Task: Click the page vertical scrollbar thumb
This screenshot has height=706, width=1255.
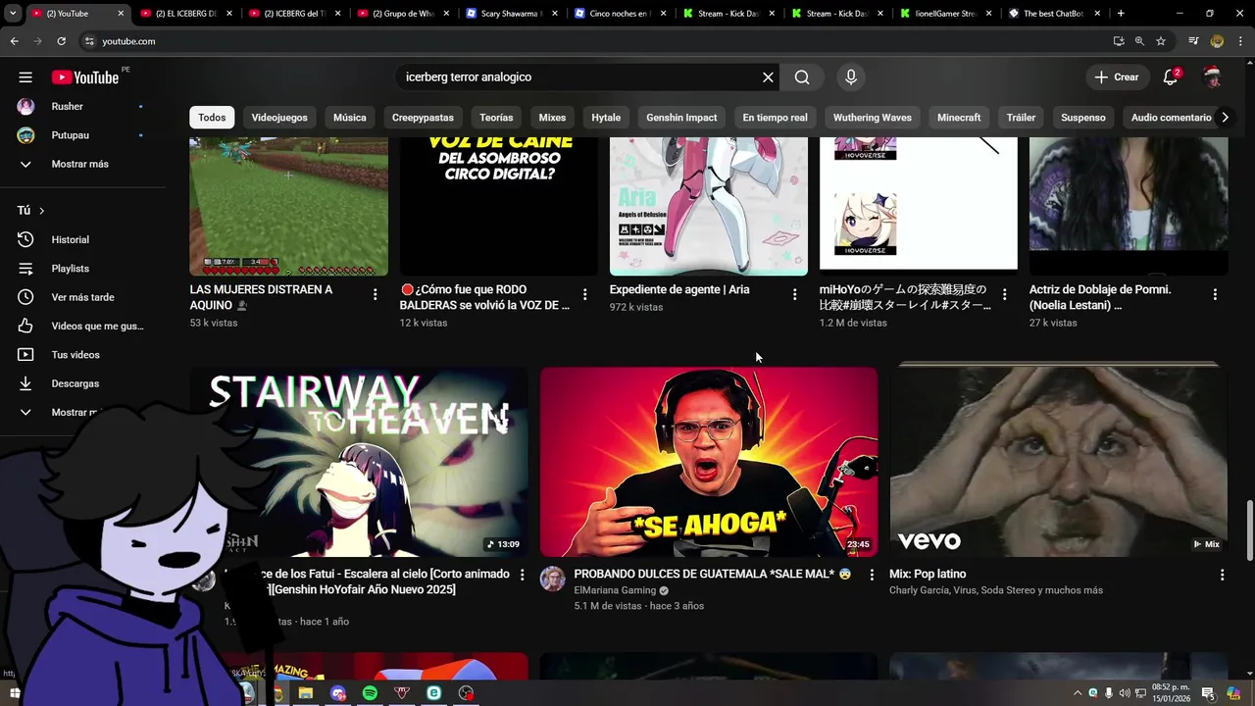Action: point(1249,529)
